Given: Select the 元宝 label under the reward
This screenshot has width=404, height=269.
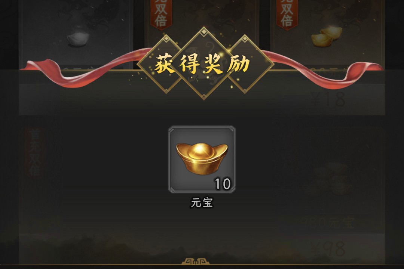Looking at the screenshot, I should (202, 202).
